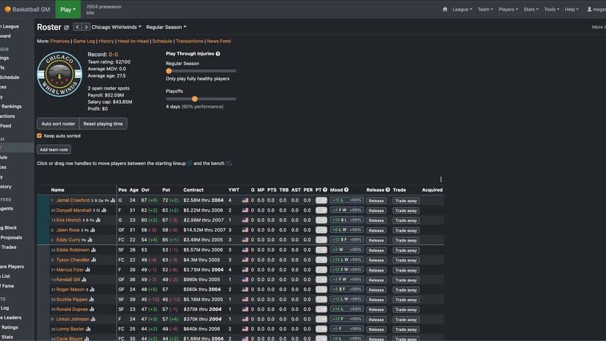Open the Chicago Whirlwinds team dropdown
Viewport: 606px width, 341px height.
pyautogui.click(x=116, y=27)
